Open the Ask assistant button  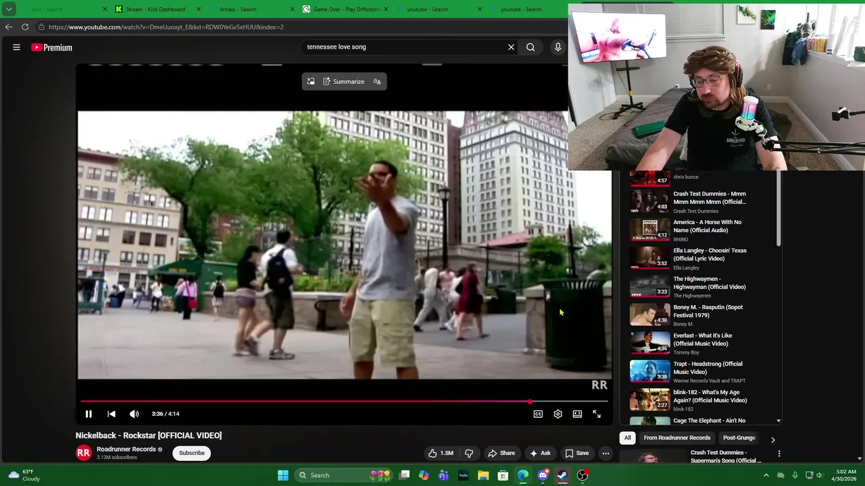[540, 453]
